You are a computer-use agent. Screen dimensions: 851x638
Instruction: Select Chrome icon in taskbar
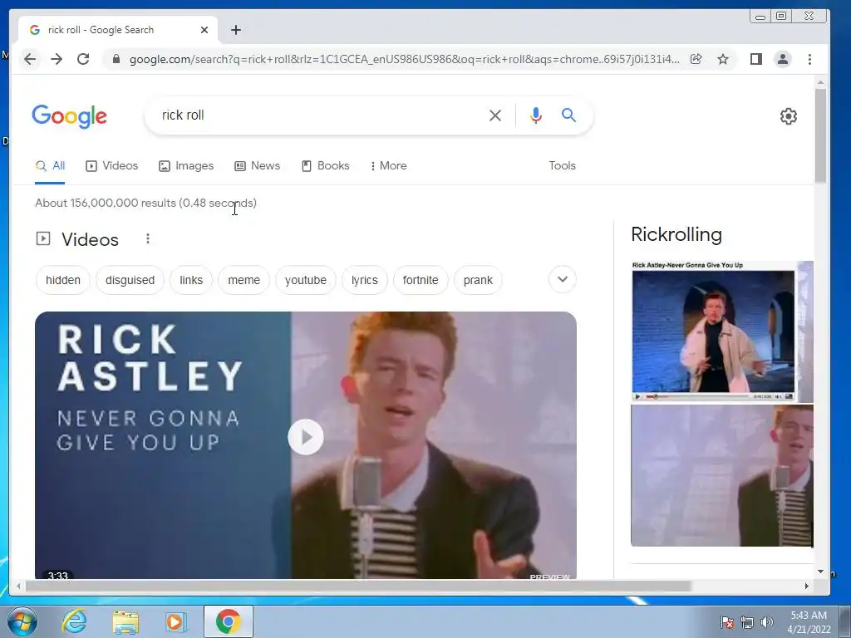pyautogui.click(x=228, y=621)
